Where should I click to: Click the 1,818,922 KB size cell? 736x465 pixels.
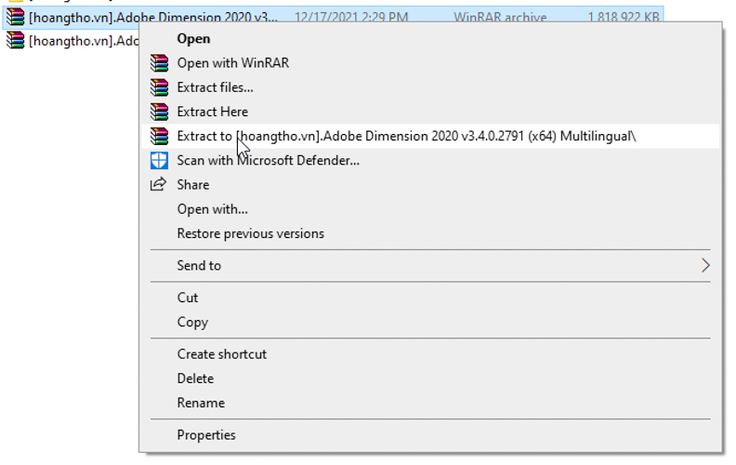tap(624, 18)
